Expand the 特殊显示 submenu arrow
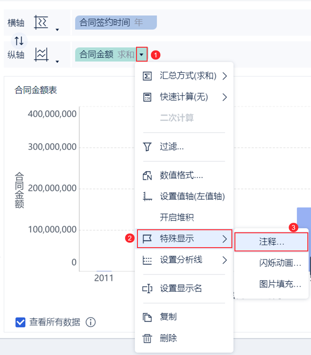 224,239
